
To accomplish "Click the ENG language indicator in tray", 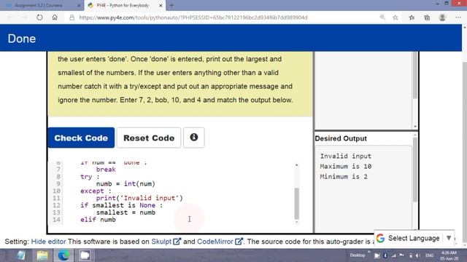I will pyautogui.click(x=429, y=255).
